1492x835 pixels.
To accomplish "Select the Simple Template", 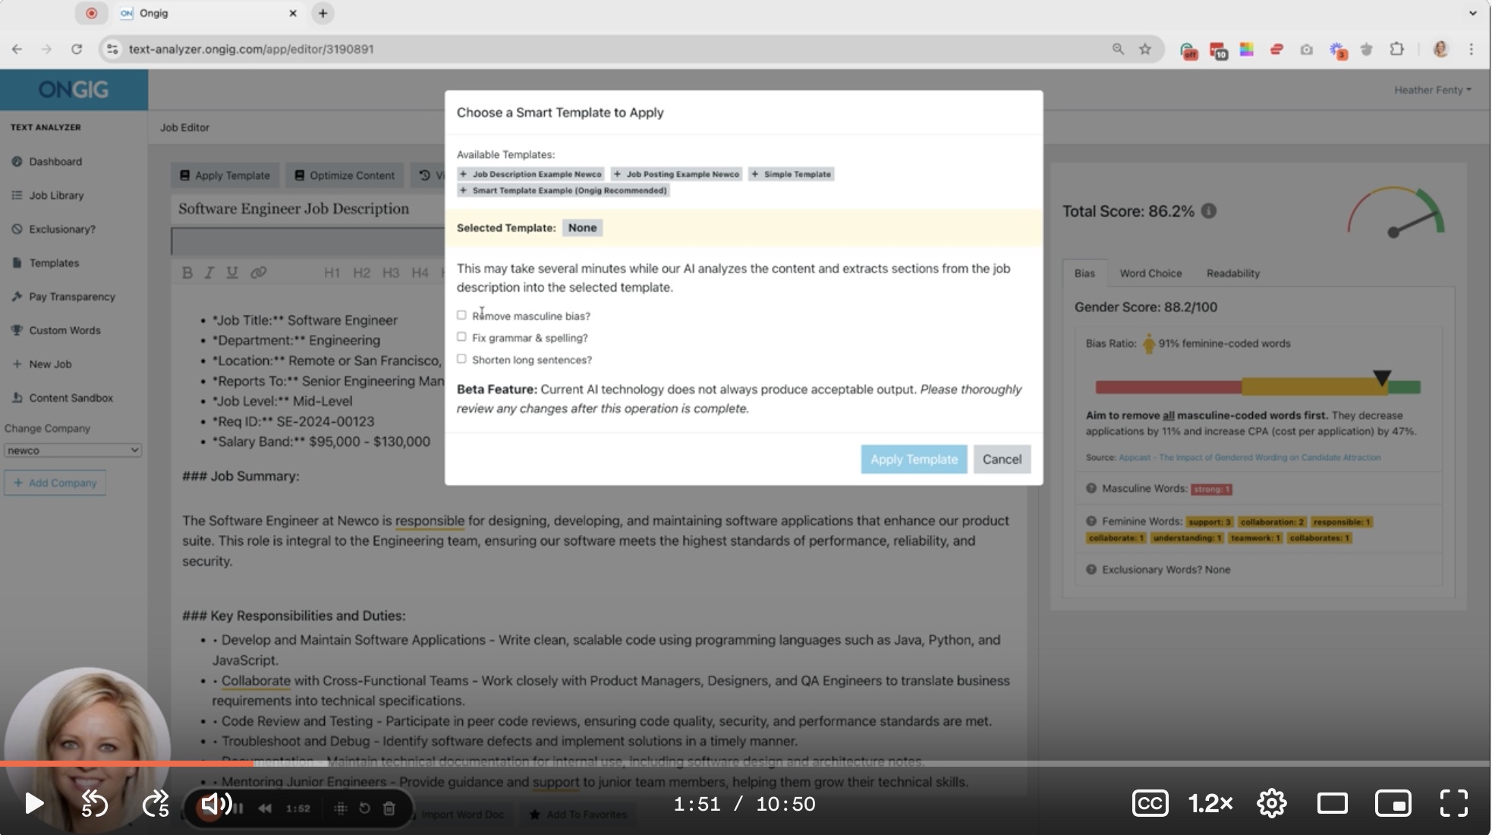I will pos(791,174).
